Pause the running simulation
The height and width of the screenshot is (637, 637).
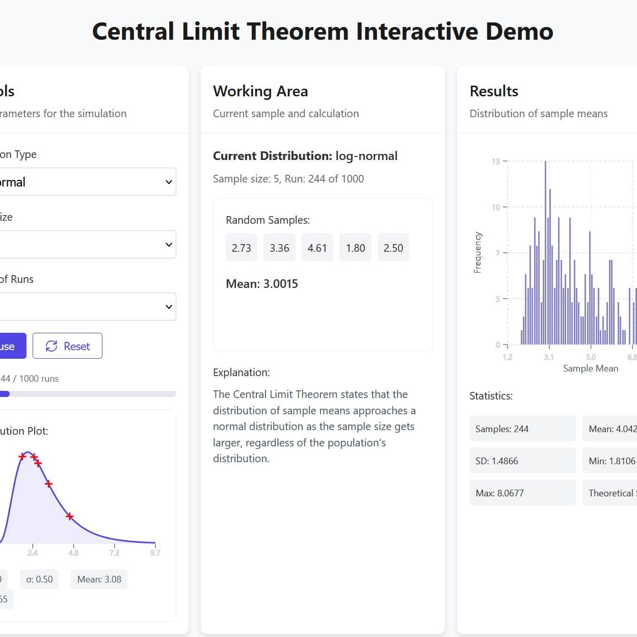[x=10, y=346]
